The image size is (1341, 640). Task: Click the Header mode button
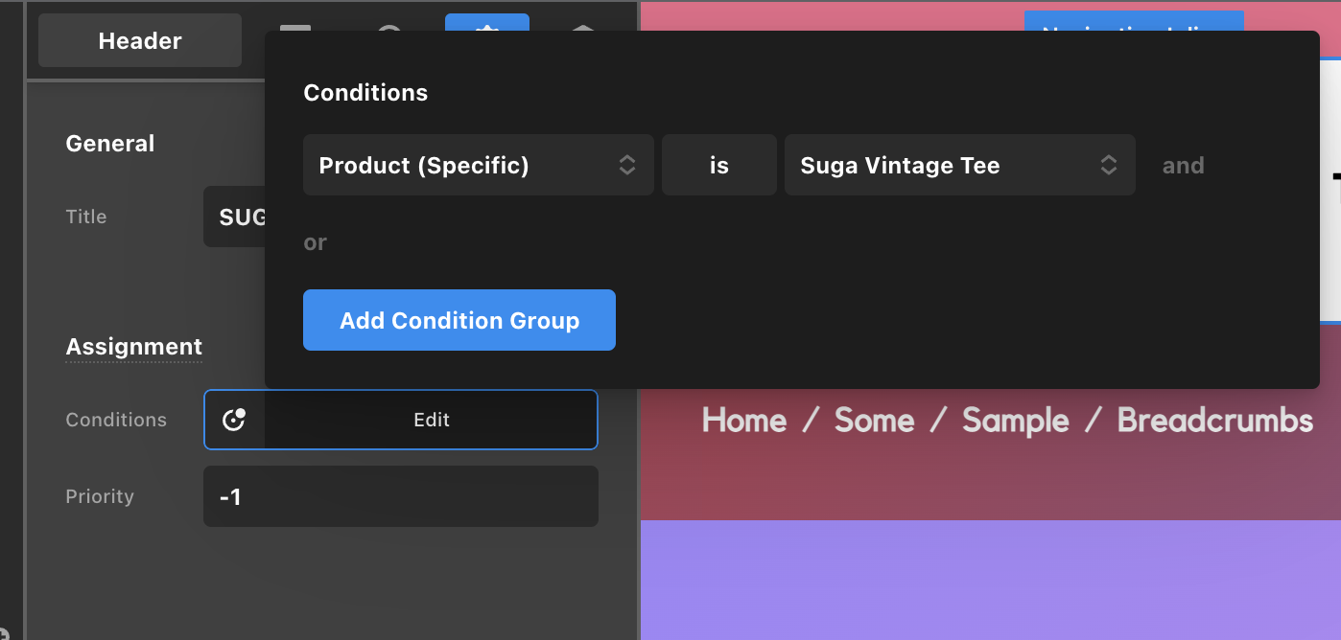tap(140, 40)
